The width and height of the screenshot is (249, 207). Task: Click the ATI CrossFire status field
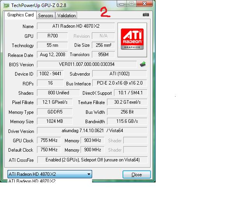point(93,160)
